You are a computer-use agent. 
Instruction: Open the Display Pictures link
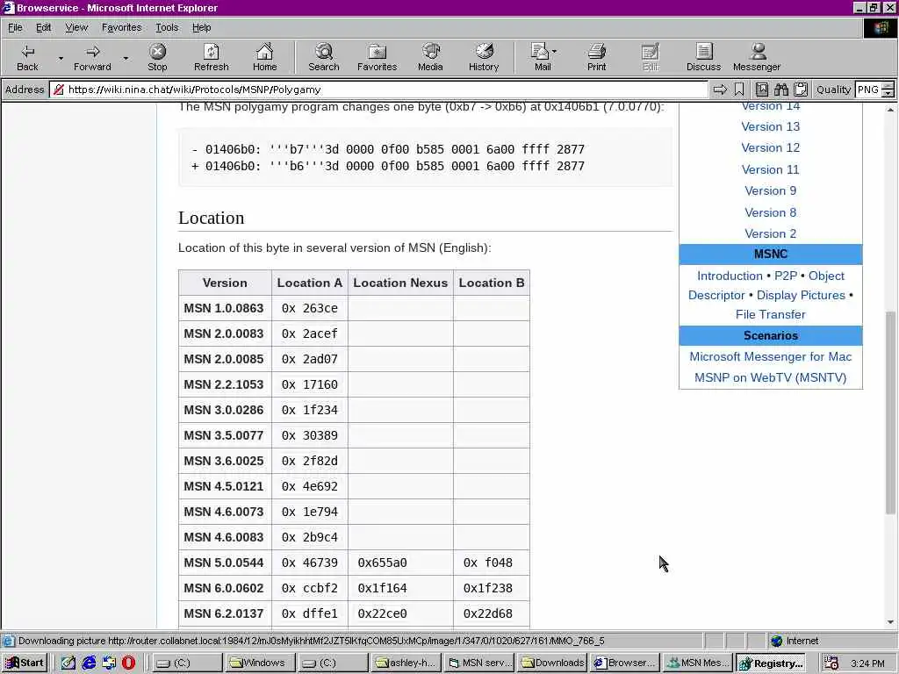coord(801,295)
